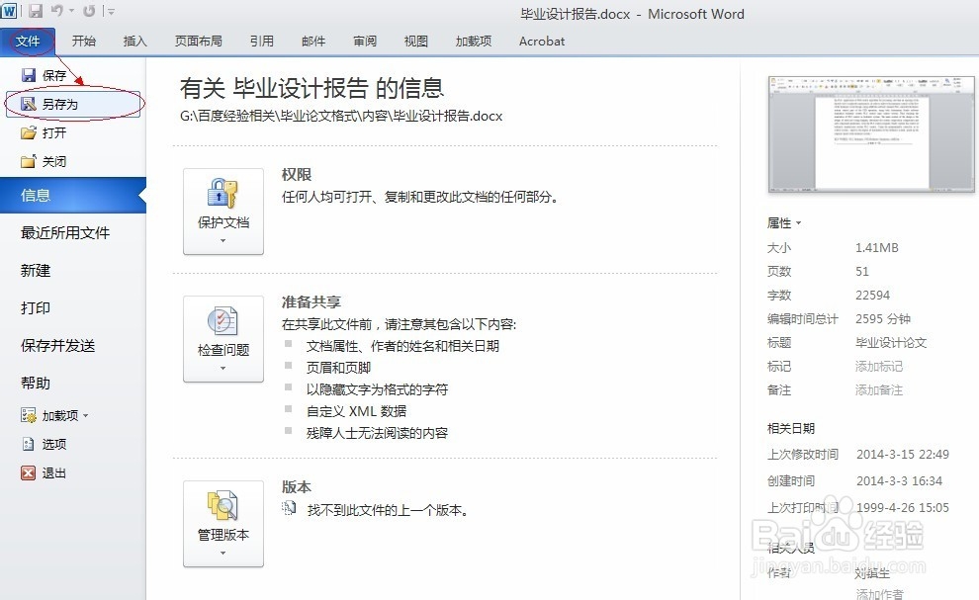
Task: Click the 另存为 icon in sidebar
Action: click(28, 104)
